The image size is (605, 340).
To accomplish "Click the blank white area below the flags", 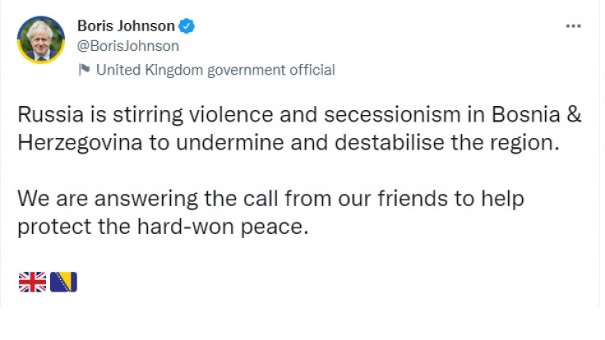I will [x=301, y=322].
